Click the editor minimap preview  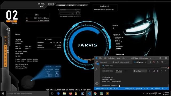coord(165,67)
